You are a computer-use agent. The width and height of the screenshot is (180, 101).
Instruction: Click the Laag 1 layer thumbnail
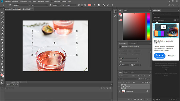[123, 87]
